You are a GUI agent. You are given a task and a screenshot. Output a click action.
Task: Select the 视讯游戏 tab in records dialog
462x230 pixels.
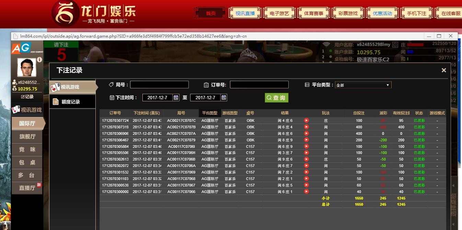(x=72, y=87)
